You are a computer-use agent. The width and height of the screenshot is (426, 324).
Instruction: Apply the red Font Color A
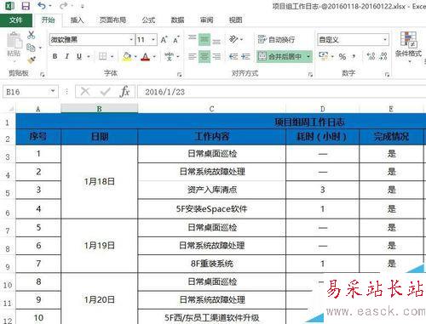[146, 57]
